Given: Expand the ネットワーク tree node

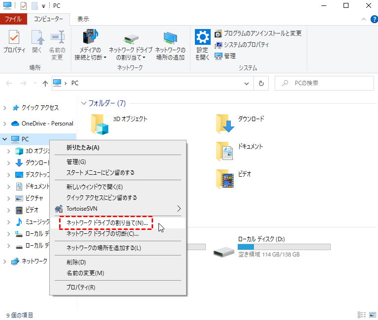Looking at the screenshot, I should click(x=4, y=261).
